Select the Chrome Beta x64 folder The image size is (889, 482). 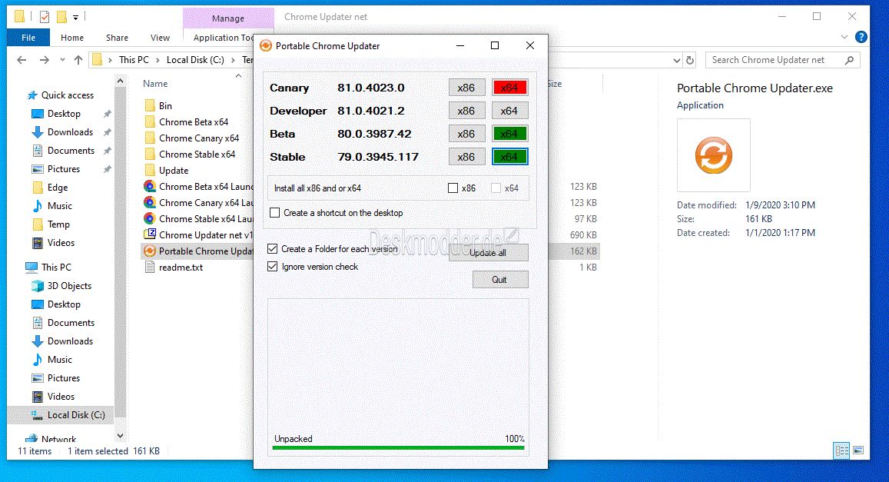(x=194, y=122)
